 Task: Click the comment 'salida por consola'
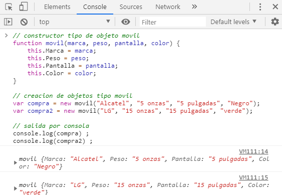pyautogui.click(x=51, y=126)
